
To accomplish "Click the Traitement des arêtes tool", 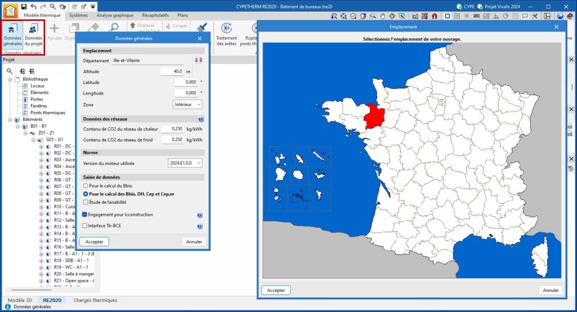I will 227,34.
